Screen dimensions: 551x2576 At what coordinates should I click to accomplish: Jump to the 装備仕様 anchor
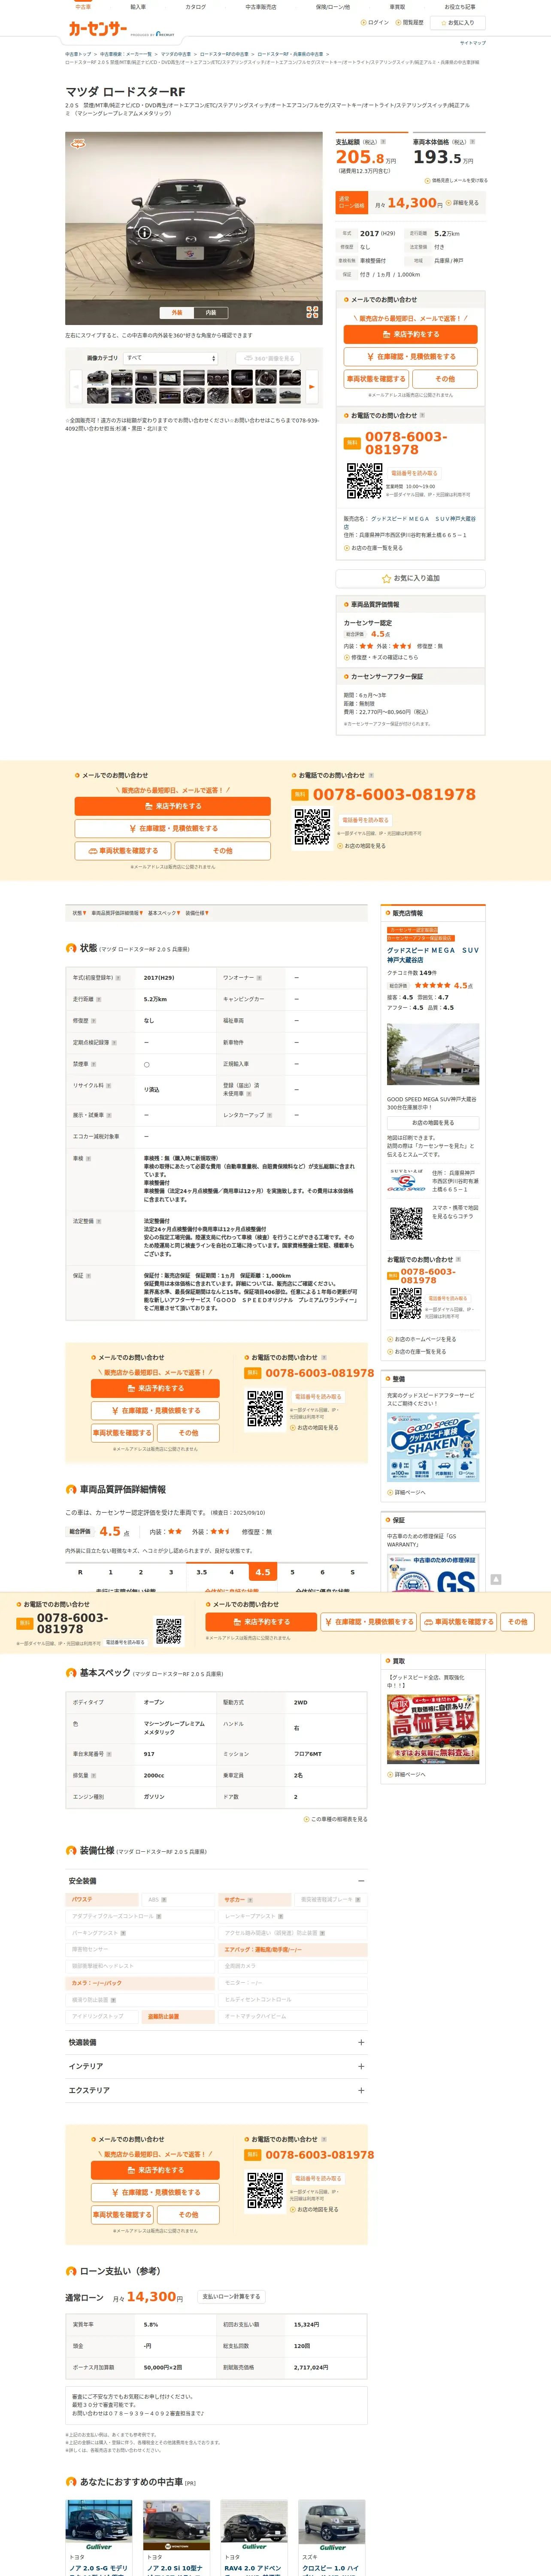click(196, 913)
